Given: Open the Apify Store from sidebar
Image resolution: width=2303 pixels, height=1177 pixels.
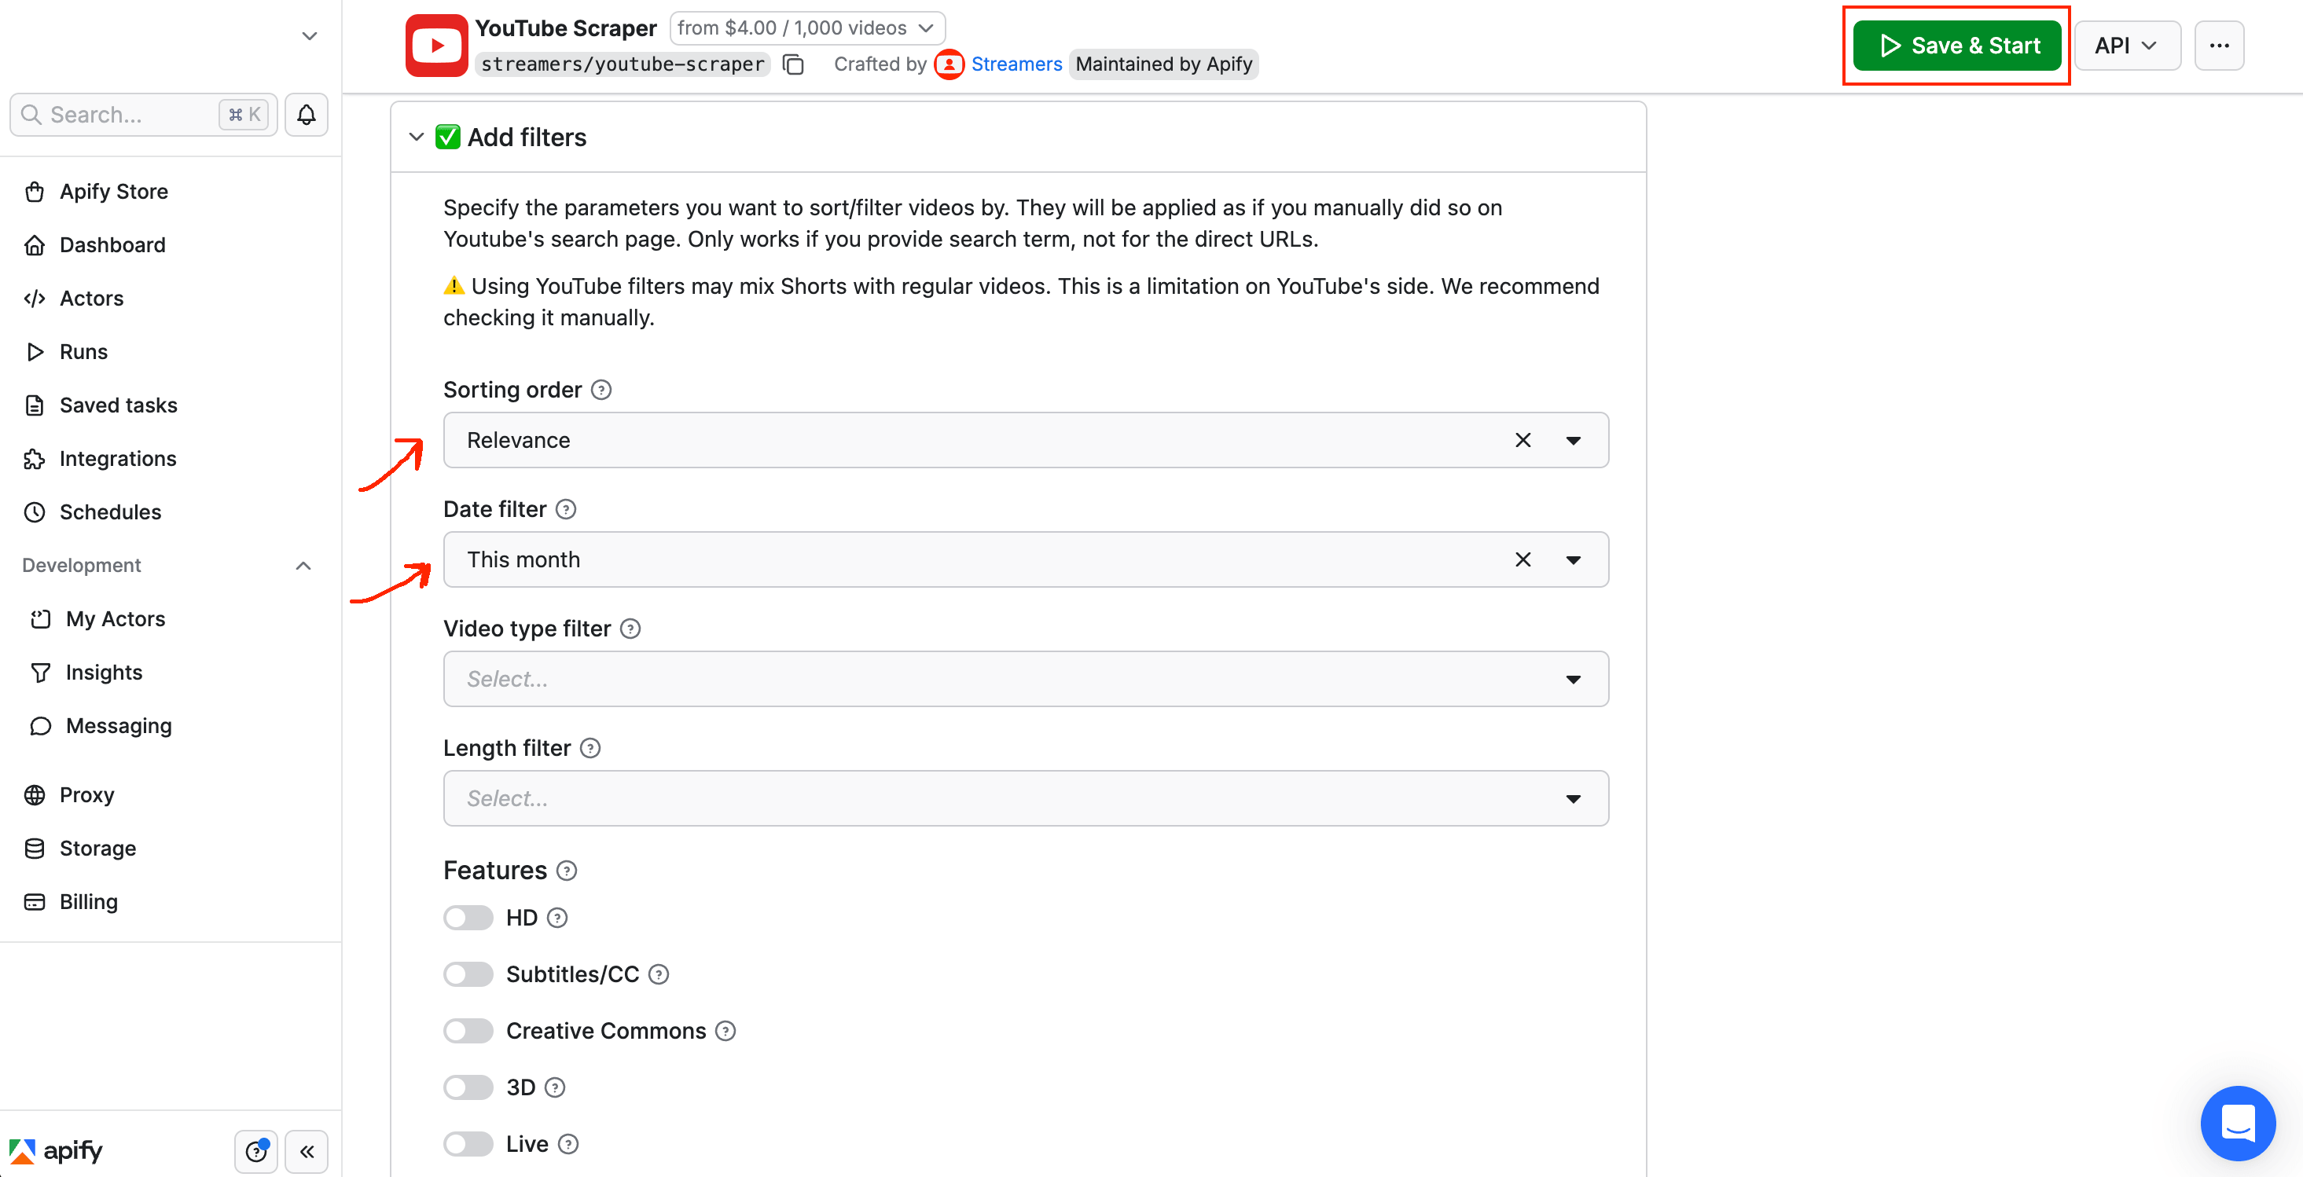Looking at the screenshot, I should click(x=113, y=191).
